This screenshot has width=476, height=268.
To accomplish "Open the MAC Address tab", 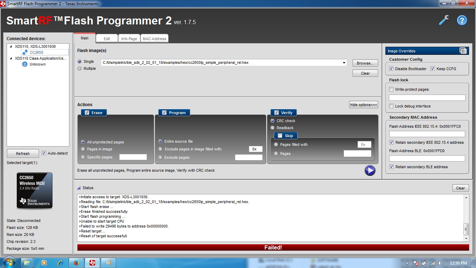I will click(x=154, y=39).
